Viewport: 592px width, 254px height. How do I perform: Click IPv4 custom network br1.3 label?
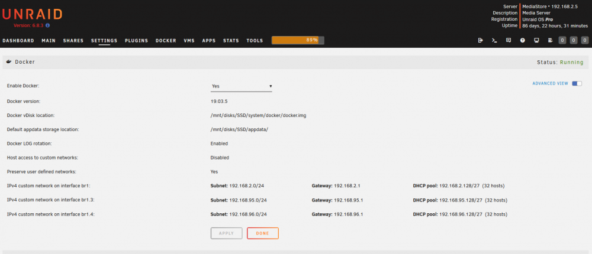[50, 200]
